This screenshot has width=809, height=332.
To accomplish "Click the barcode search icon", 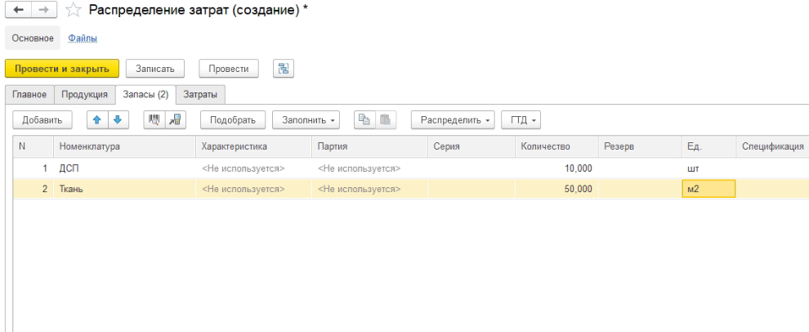I will pyautogui.click(x=154, y=119).
